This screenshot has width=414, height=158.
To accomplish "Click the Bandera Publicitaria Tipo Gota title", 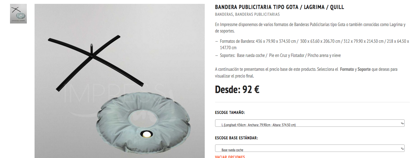I will click(x=280, y=7).
